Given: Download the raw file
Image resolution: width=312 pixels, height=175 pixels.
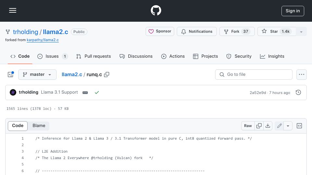Looking at the screenshot, I should click(268, 126).
